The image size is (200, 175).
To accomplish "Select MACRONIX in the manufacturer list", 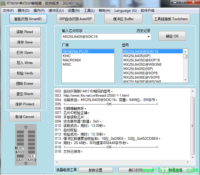I will [72, 60].
